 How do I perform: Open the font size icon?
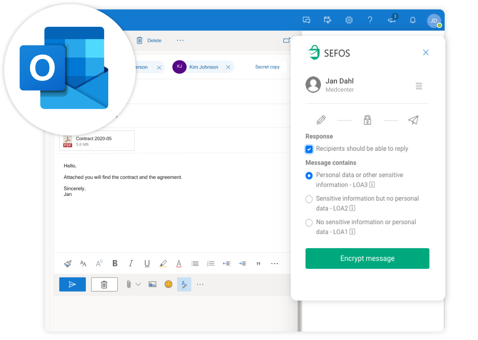83,264
